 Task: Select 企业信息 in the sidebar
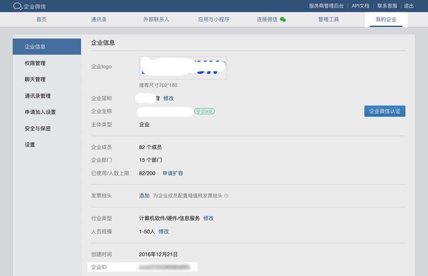click(47, 47)
